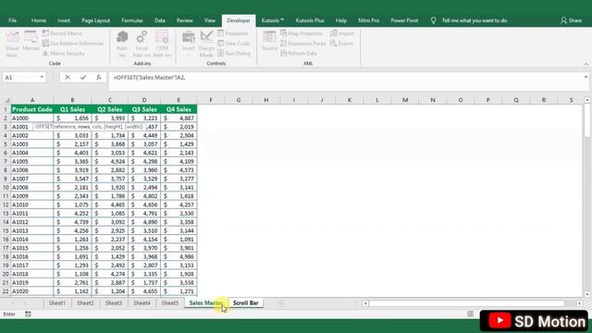The image size is (592, 333).
Task: Cancel the formula entry
Action: [68, 78]
